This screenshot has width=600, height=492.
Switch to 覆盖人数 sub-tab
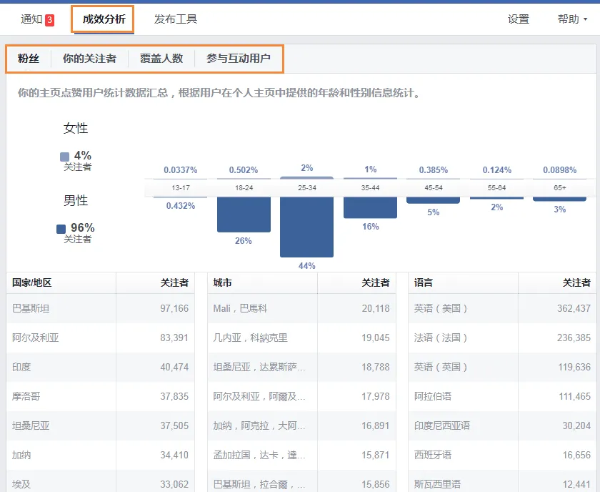[161, 58]
